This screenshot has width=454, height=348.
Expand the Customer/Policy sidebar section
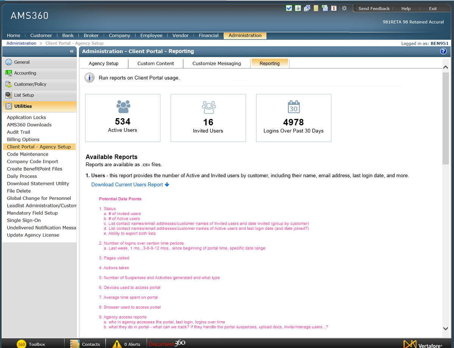tap(39, 84)
